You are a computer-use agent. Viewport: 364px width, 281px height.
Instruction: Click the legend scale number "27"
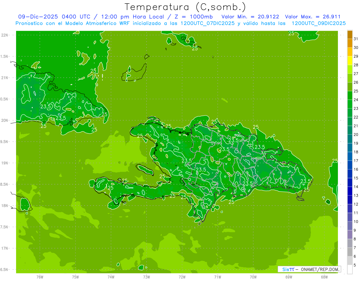[x=356, y=74]
